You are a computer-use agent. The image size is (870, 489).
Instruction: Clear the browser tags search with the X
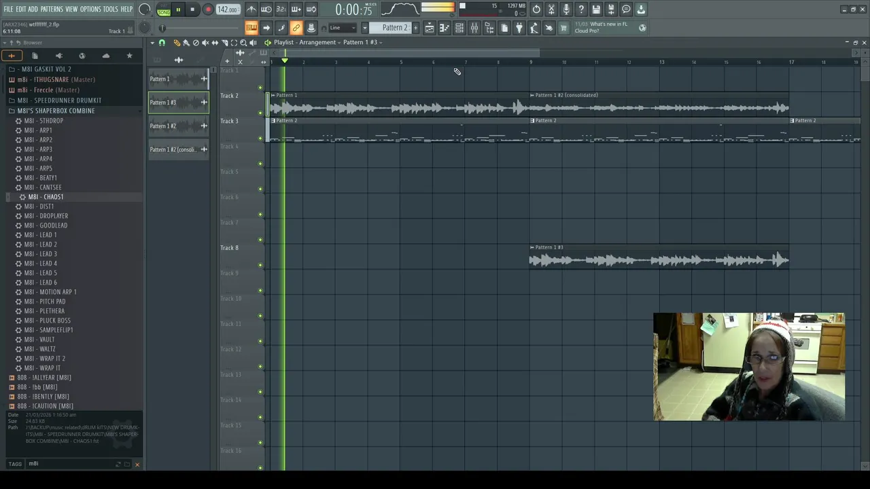pyautogui.click(x=137, y=465)
